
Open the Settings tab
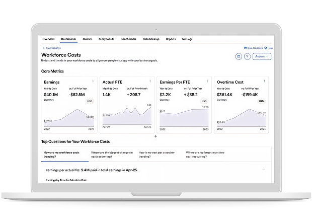pyautogui.click(x=187, y=39)
